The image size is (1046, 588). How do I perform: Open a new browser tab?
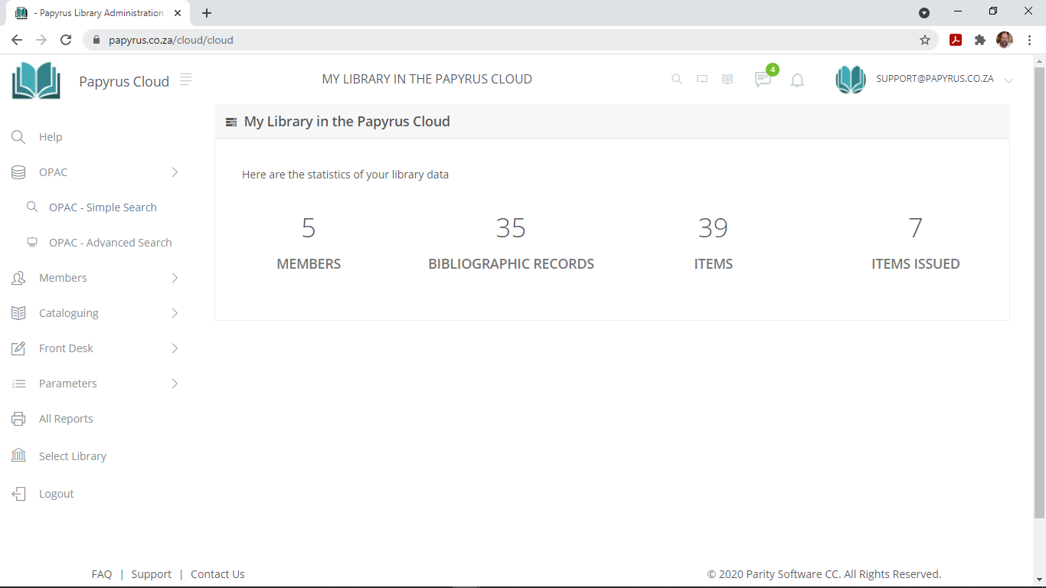(207, 13)
